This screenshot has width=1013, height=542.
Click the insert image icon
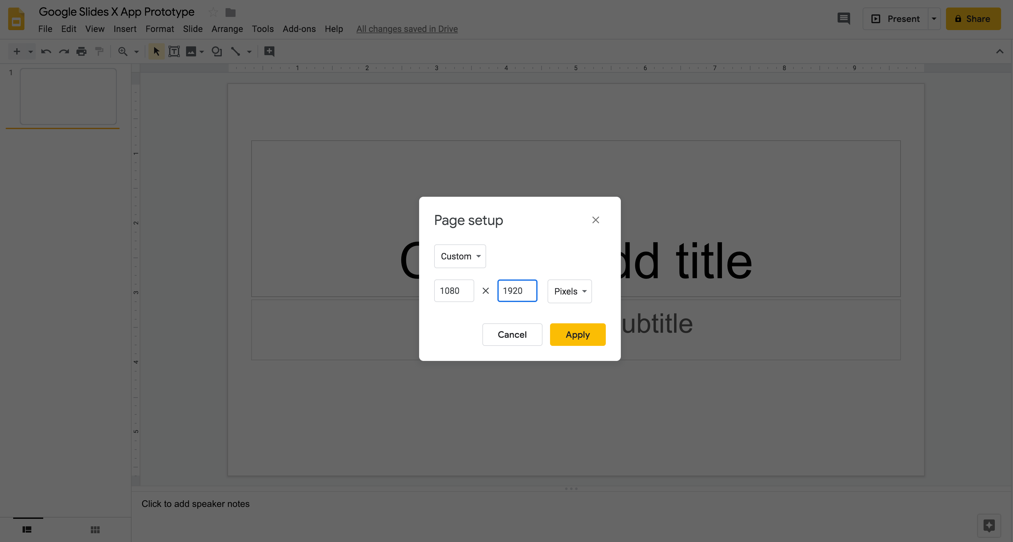191,51
